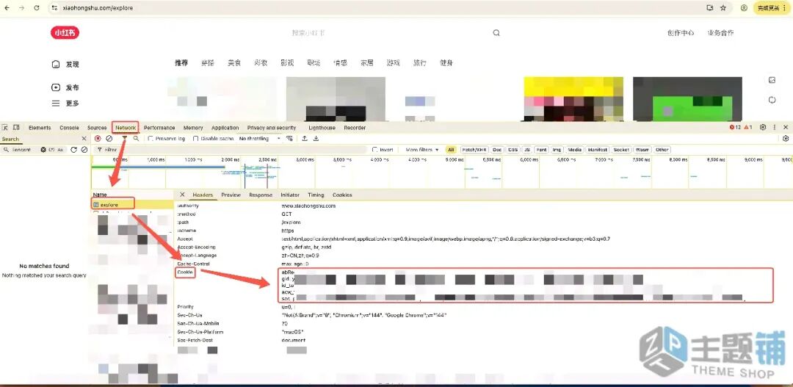Export HAR with download arrow icon
The width and height of the screenshot is (793, 387).
(316, 138)
